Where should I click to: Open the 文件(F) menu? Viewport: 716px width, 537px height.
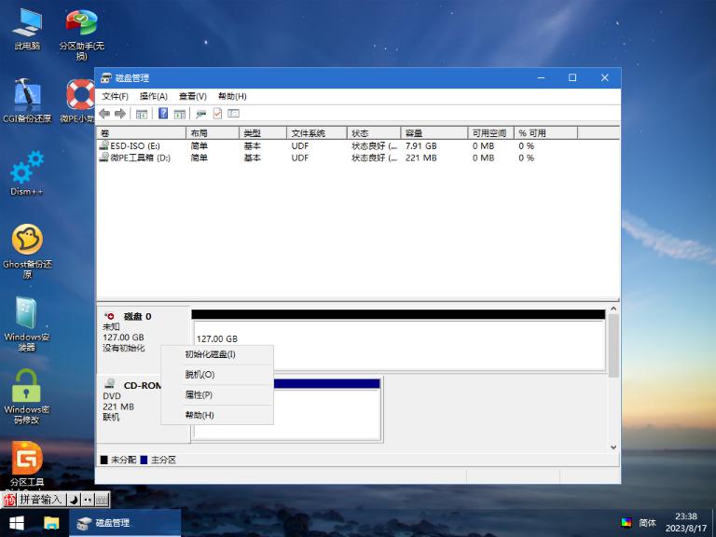click(x=115, y=96)
